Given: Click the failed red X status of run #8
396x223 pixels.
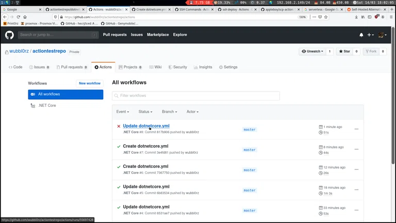Looking at the screenshot, I should 119,126.
